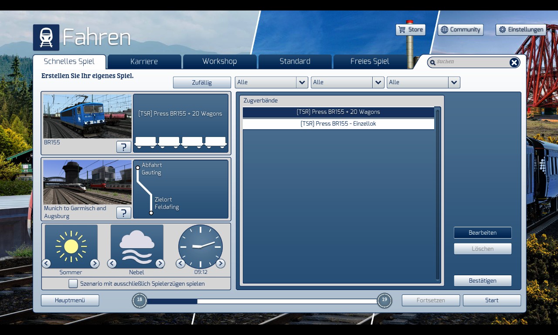This screenshot has width=558, height=335.
Task: Click the analog clock showing 09:12
Action: pyautogui.click(x=201, y=246)
